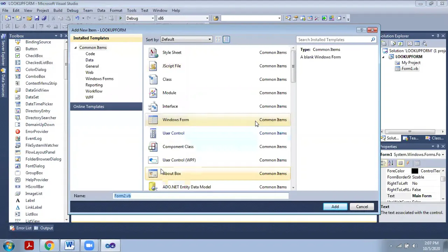This screenshot has width=448, height=252.
Task: Choose the Interface template icon
Action: tap(153, 106)
